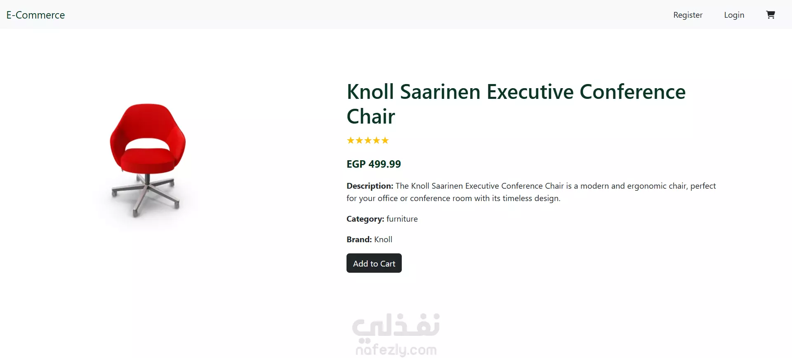
Task: Open the shopping cart icon
Action: point(771,15)
